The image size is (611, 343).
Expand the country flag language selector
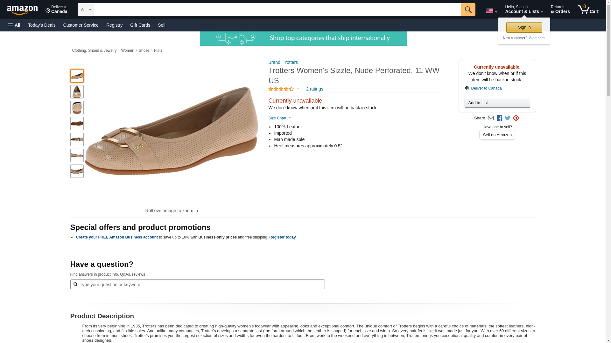coord(491,11)
